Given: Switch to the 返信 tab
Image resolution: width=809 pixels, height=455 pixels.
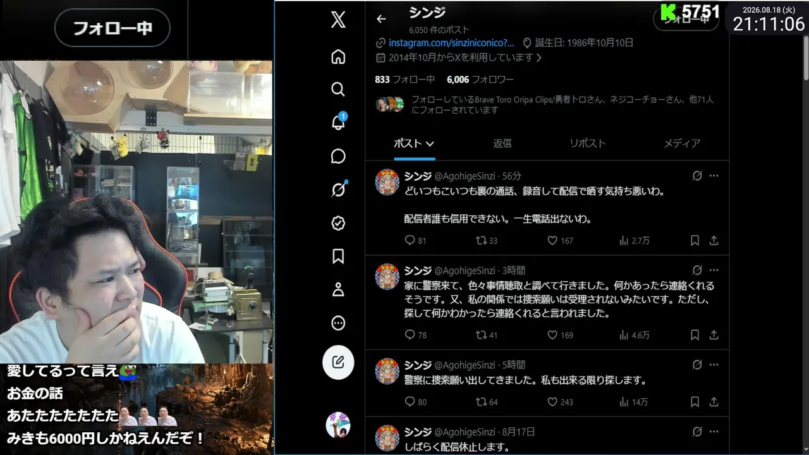Looking at the screenshot, I should (502, 143).
